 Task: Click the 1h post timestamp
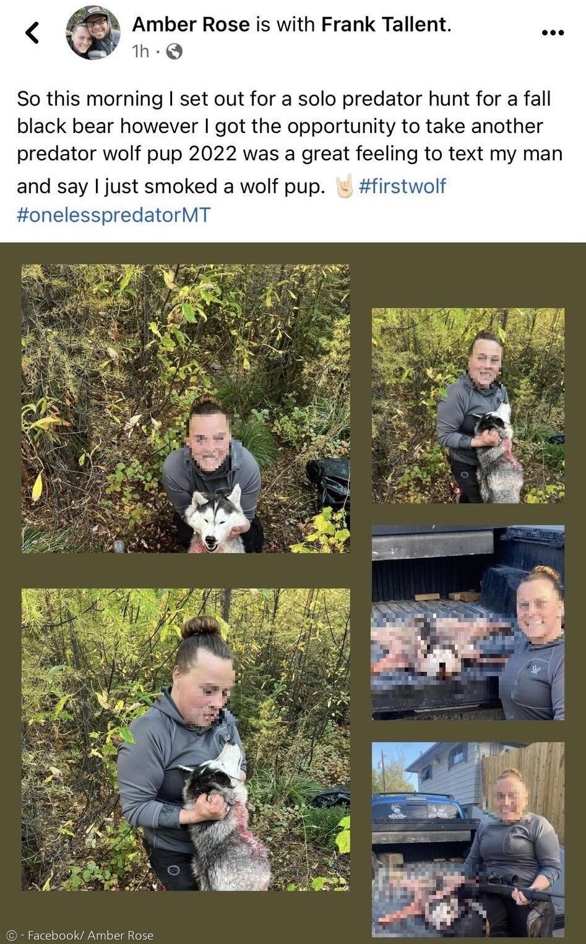click(x=141, y=52)
